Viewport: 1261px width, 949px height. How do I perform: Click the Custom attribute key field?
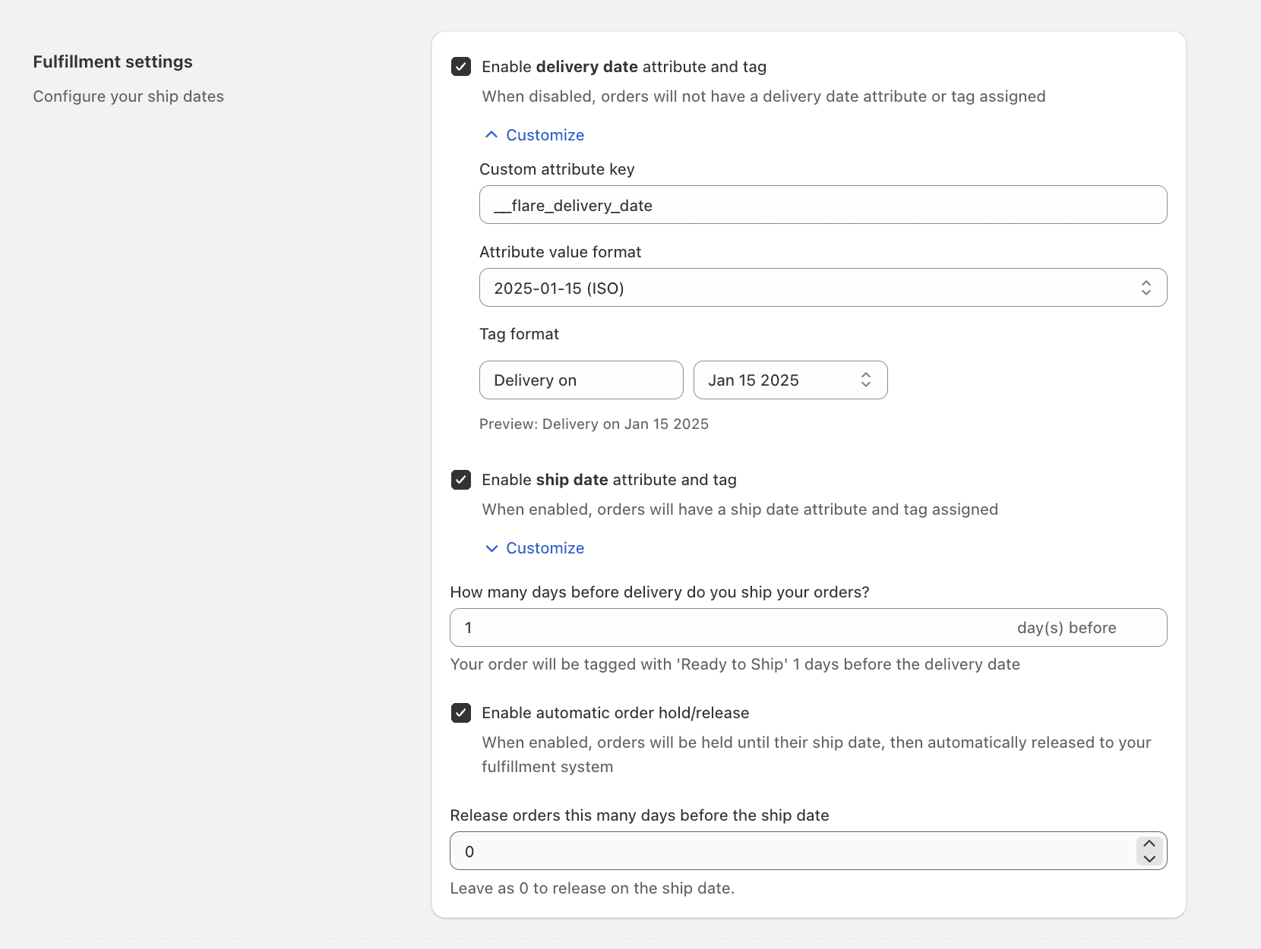[x=823, y=205]
